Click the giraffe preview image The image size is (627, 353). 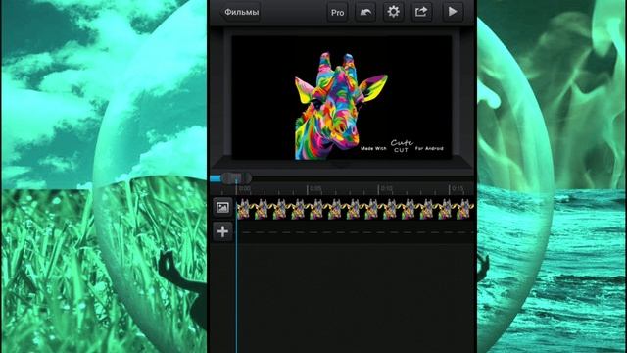341,106
